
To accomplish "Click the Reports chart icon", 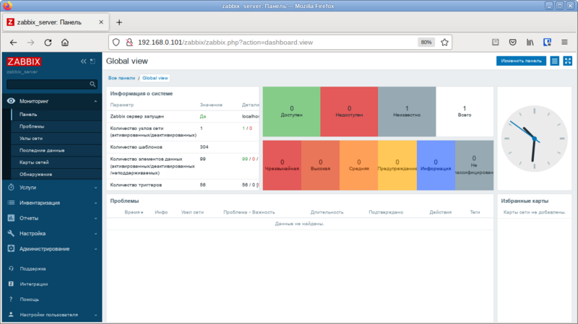I will [11, 218].
